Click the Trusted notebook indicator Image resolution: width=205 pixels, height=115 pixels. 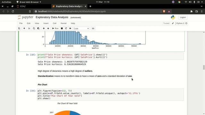pos(166,23)
